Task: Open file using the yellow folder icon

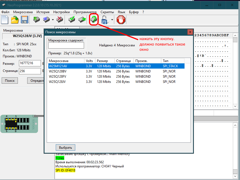Action: [x=15, y=20]
